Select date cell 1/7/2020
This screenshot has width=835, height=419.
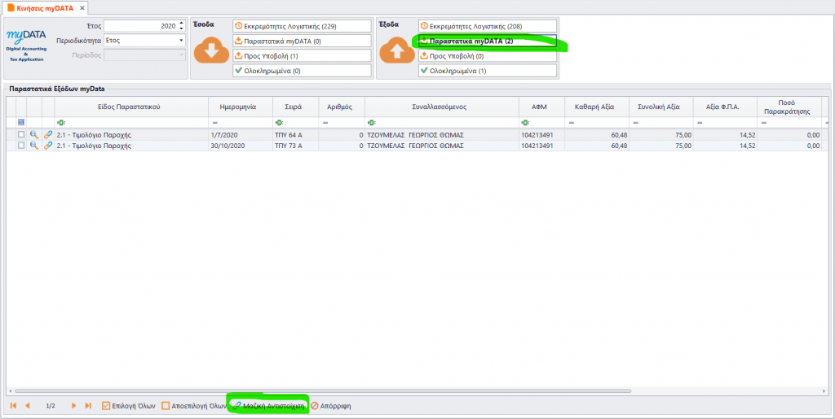point(241,135)
